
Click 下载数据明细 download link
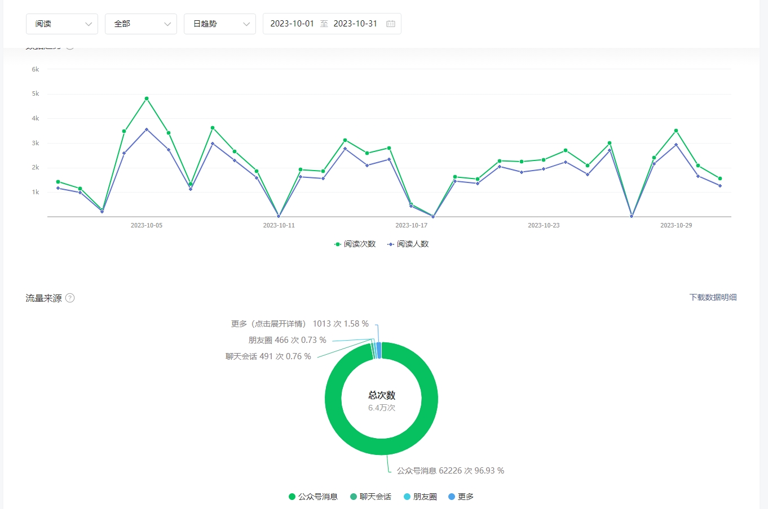(713, 297)
